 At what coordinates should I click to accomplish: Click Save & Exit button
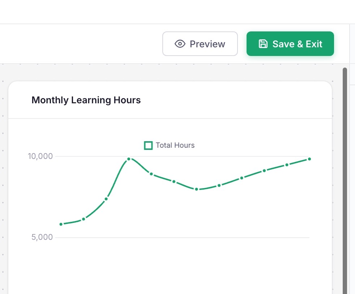tap(290, 44)
